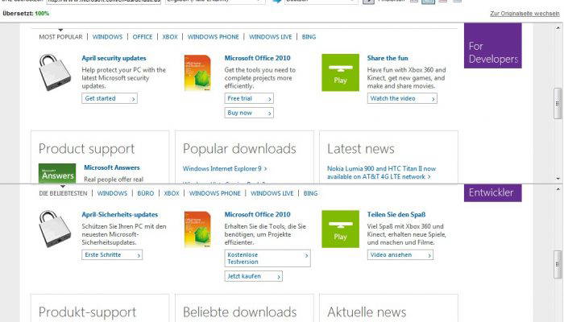Select the MOST POPULAR tab

point(60,37)
